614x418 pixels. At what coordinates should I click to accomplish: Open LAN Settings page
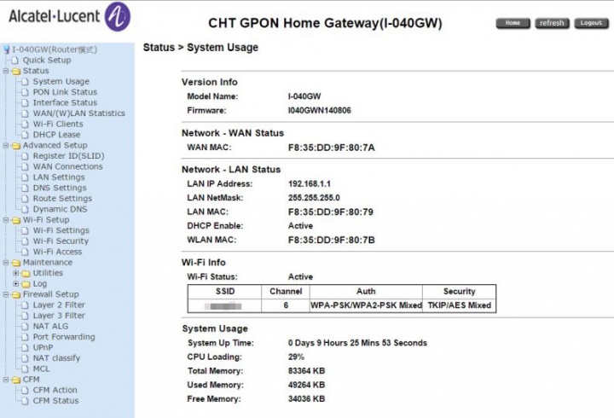[x=59, y=177]
